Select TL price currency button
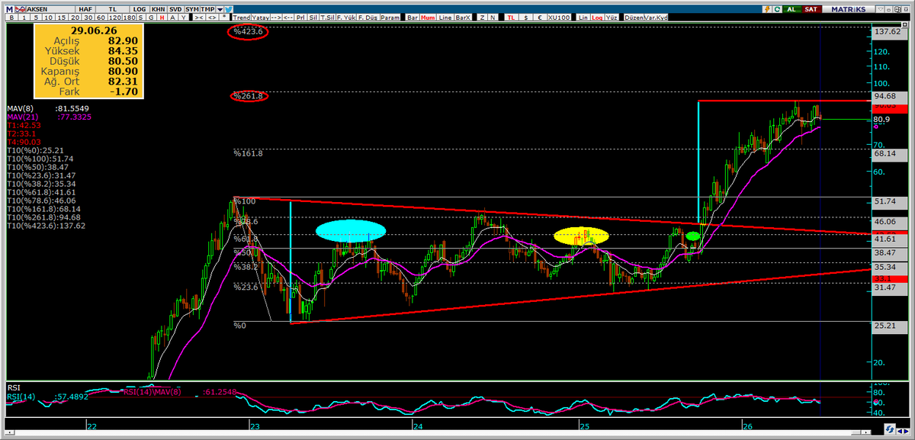Screen dimensions: 915x440 point(511,18)
